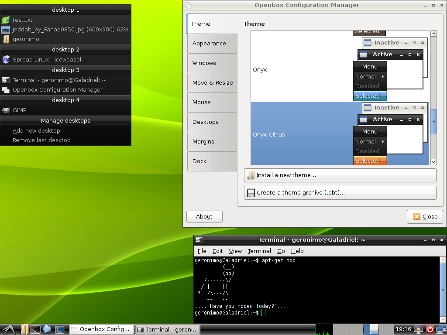Switch to GIMP on desktop 4

coord(65,110)
